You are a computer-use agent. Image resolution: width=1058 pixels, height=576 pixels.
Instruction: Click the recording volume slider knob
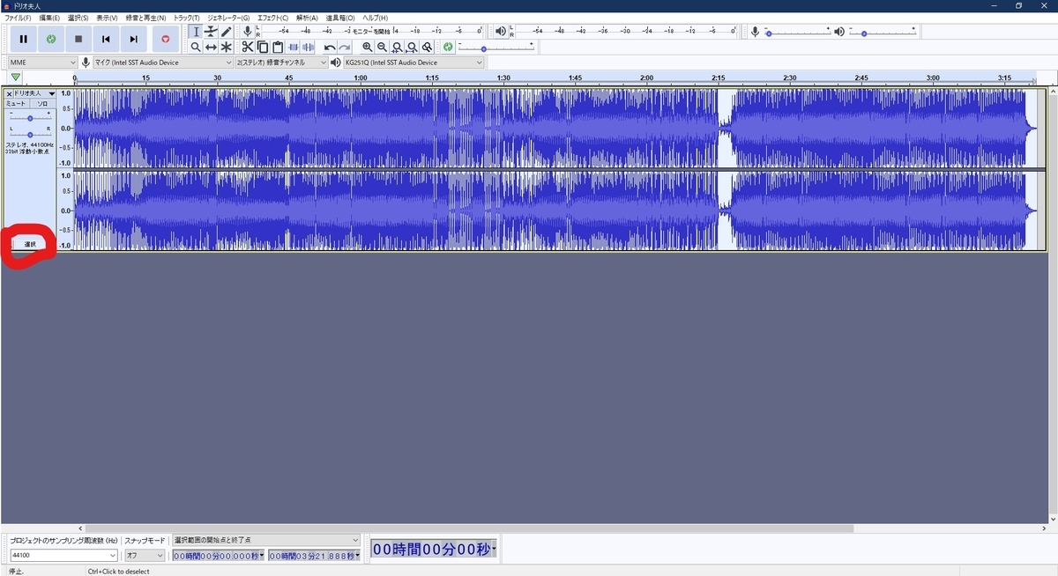[769, 33]
